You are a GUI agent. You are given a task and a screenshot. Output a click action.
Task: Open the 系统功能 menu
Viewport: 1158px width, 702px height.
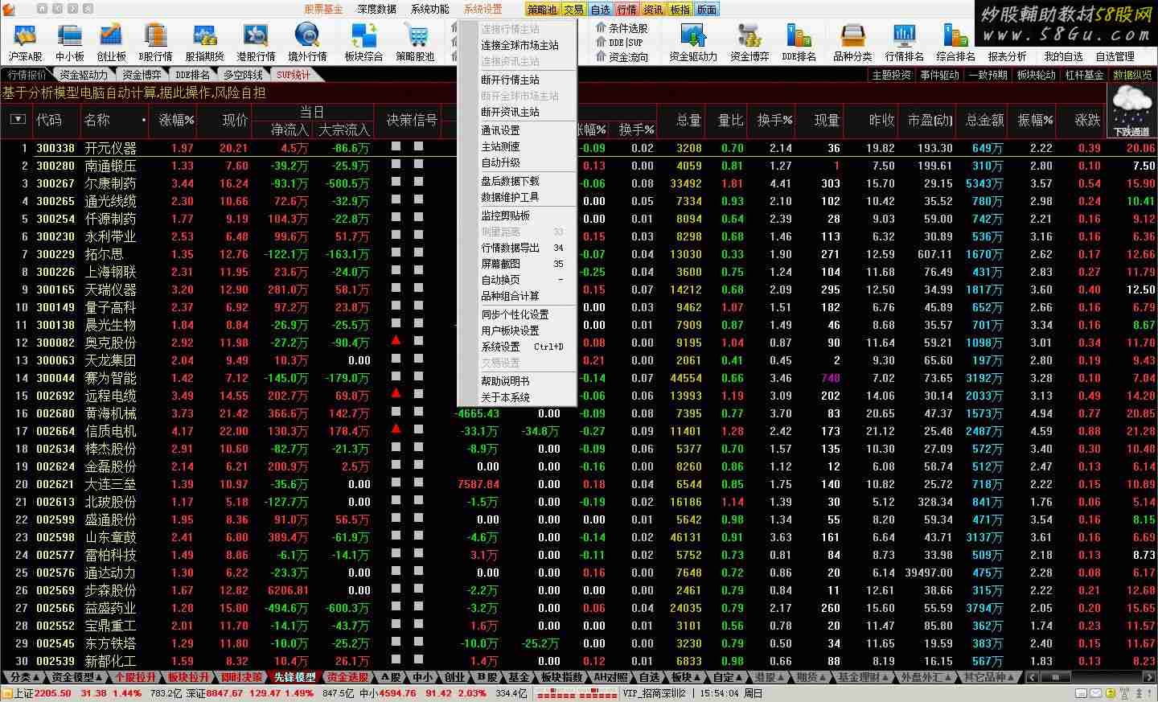point(429,10)
